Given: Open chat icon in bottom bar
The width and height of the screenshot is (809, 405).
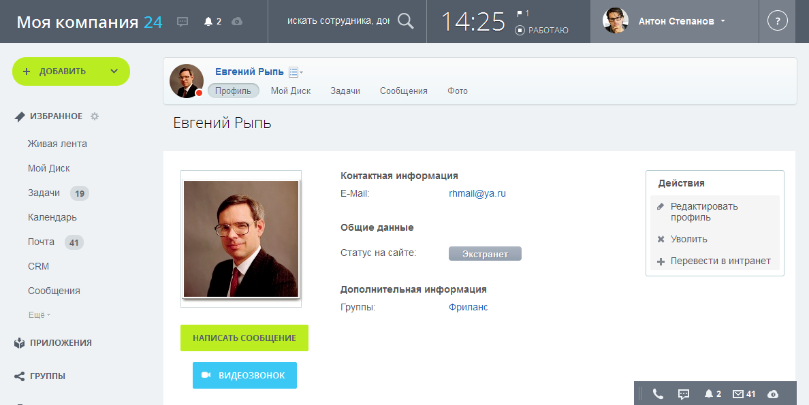Looking at the screenshot, I should [x=684, y=394].
